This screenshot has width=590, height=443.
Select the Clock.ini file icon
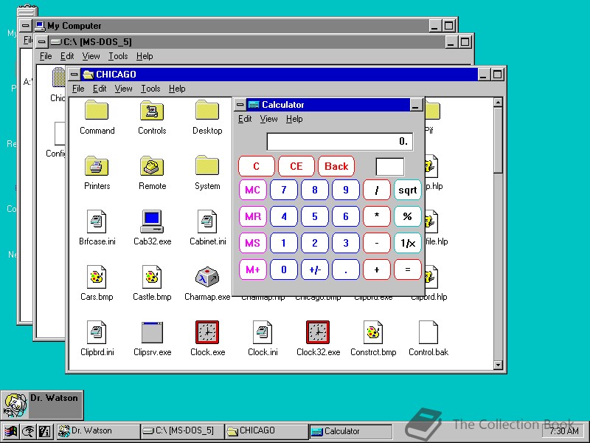pos(263,332)
